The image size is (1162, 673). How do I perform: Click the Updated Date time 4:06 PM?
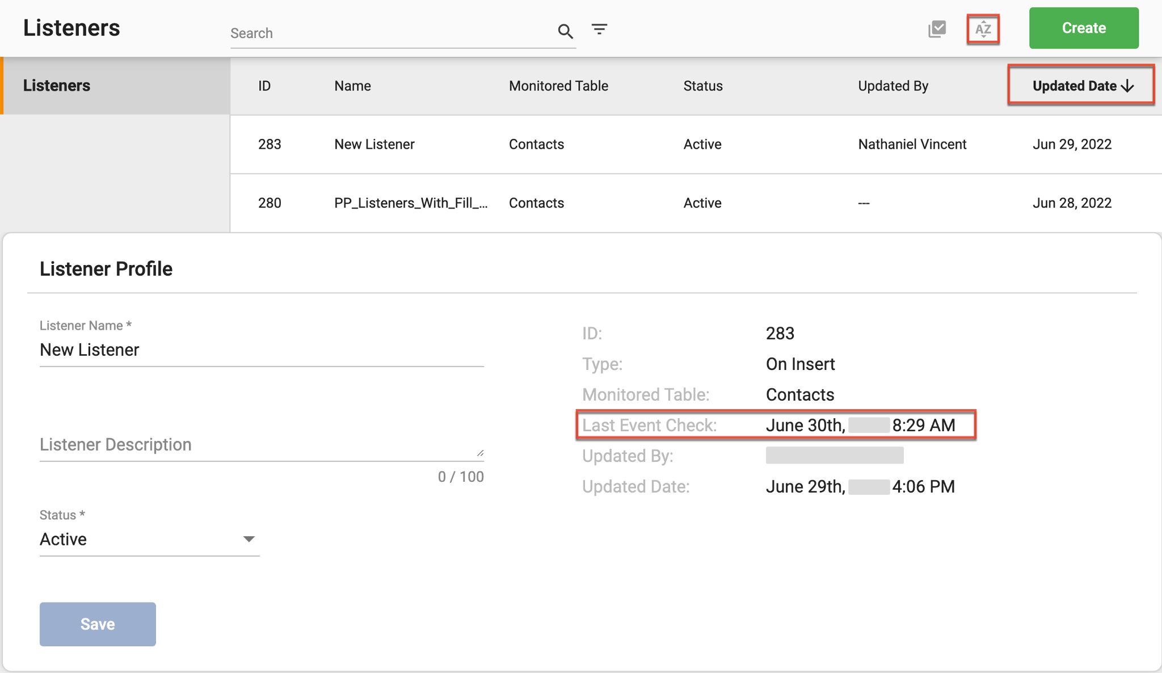924,487
